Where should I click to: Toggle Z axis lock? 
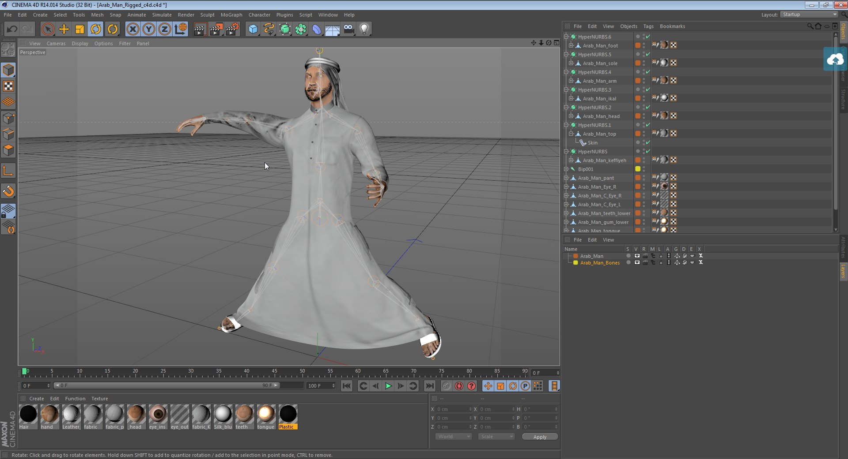coord(165,29)
